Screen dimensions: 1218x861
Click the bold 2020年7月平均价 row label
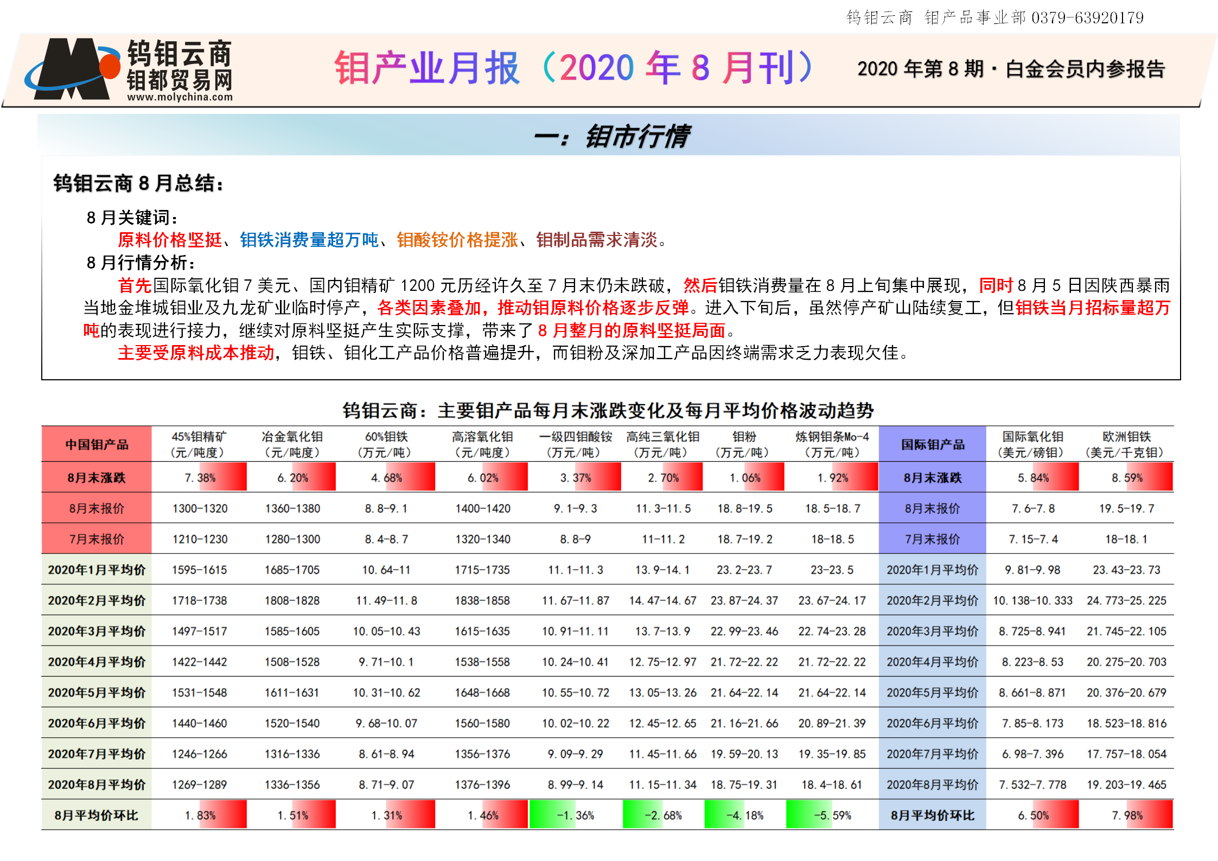(97, 754)
